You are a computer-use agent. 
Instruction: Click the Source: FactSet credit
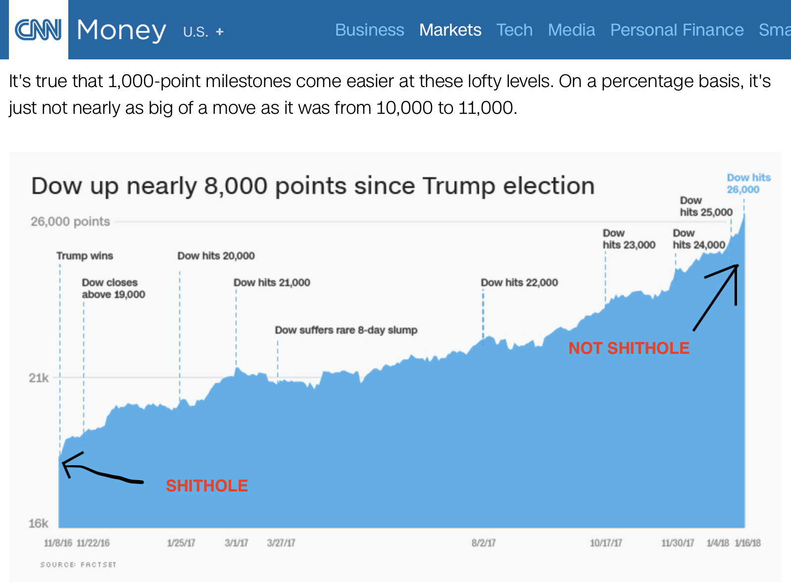point(78,565)
